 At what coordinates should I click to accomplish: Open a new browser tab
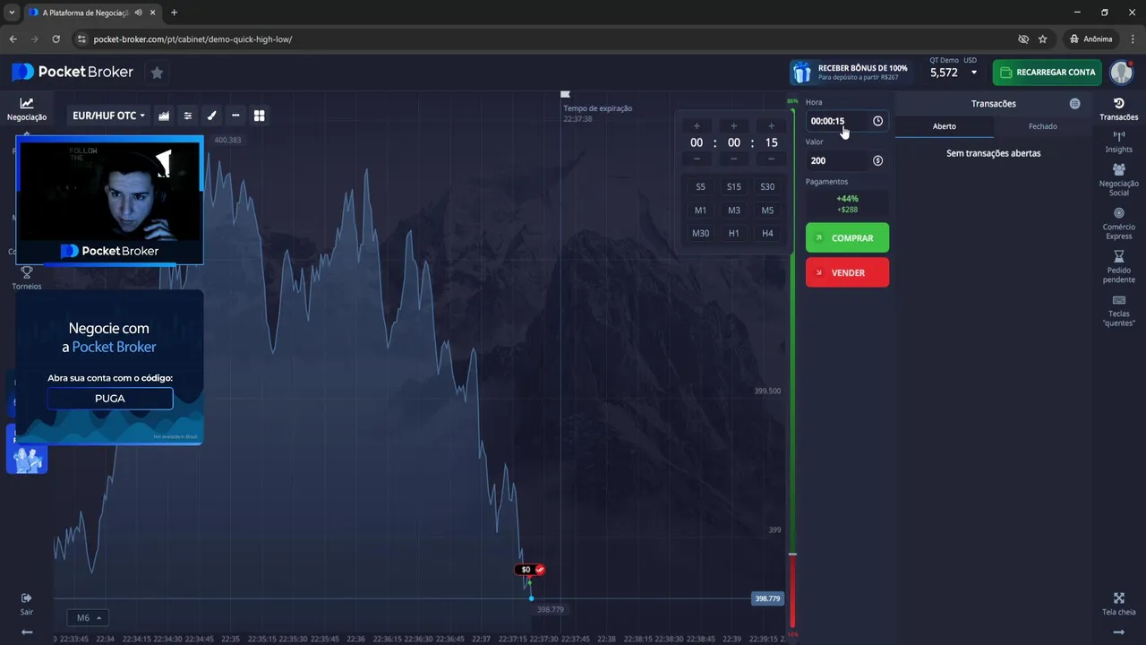pos(174,13)
